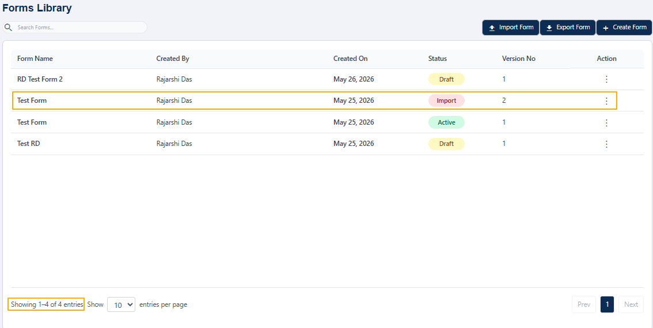The image size is (653, 328).
Task: Go to the Next page
Action: 631,304
